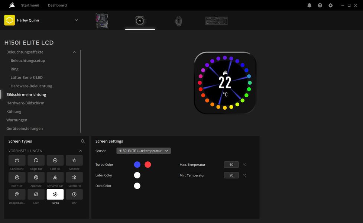Click the H150I ELITE LCD device title
Image resolution: width=363 pixels, height=223 pixels.
pyautogui.click(x=29, y=43)
